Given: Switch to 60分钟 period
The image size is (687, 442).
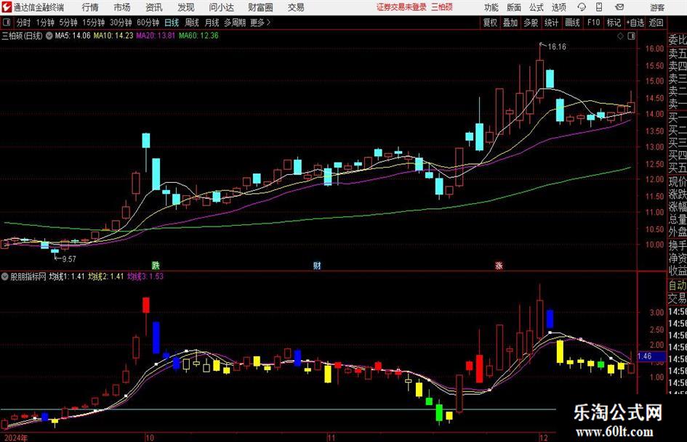Looking at the screenshot, I should 148,22.
